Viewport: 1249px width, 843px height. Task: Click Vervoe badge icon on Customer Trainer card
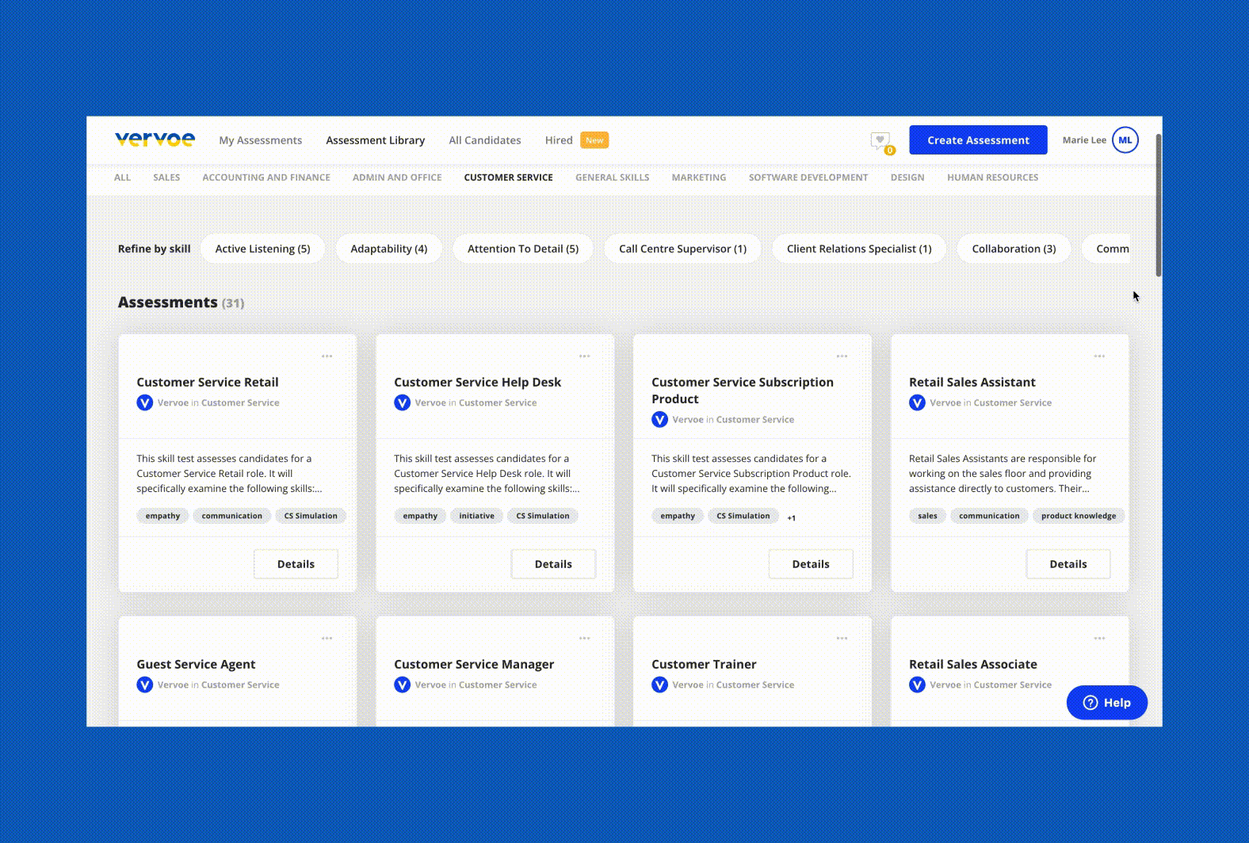(x=659, y=685)
